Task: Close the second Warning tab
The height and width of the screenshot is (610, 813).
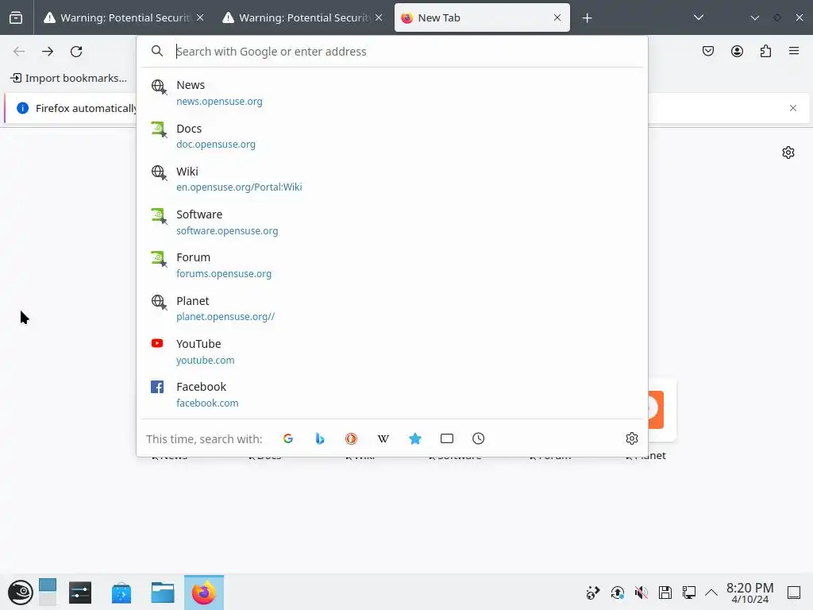Action: [379, 17]
